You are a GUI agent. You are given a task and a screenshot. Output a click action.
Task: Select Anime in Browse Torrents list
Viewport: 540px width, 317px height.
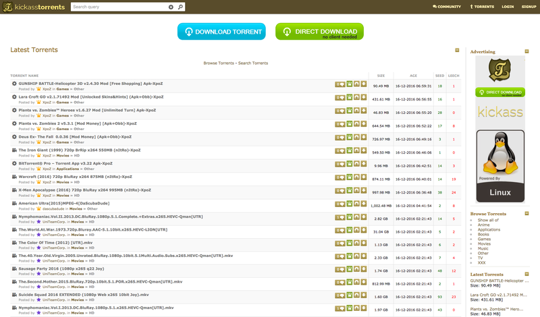[x=483, y=225]
